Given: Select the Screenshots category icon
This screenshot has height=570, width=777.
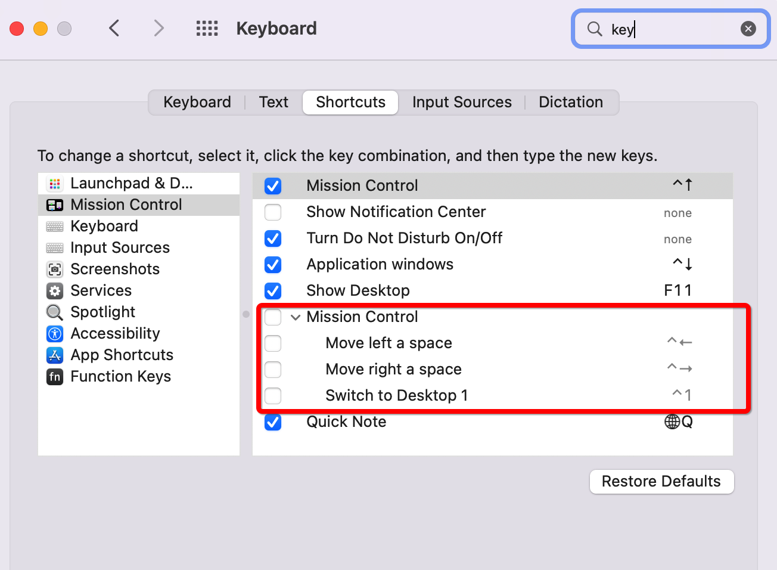Looking at the screenshot, I should (55, 269).
